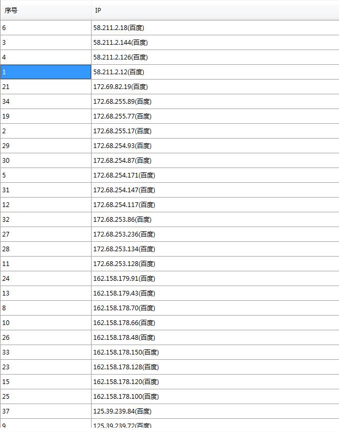Select IP cell 172.68.254.147(百度)
Screen dimensions: 339x432
click(215, 190)
